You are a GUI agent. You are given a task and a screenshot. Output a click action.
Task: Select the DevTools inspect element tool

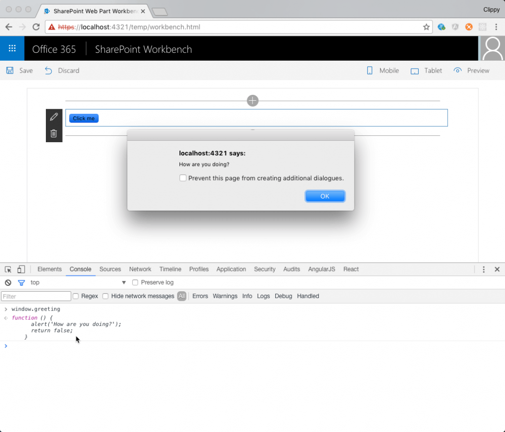7,269
